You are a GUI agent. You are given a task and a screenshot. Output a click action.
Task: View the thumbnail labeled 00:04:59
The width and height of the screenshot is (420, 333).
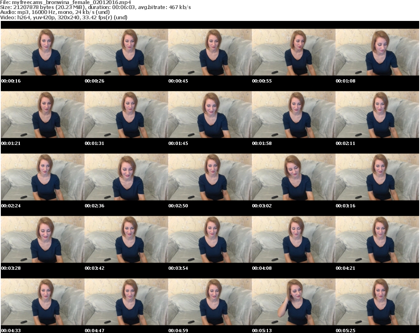tap(210, 302)
